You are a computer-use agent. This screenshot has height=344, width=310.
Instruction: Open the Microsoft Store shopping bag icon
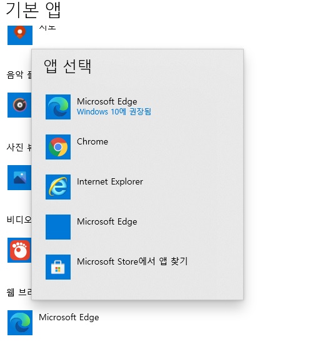58,267
